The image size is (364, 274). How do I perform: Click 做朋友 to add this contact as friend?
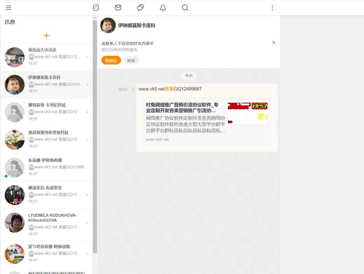point(111,60)
